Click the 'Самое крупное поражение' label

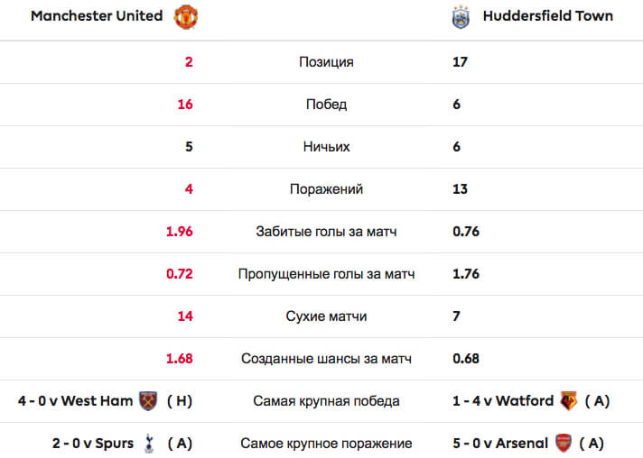(326, 444)
